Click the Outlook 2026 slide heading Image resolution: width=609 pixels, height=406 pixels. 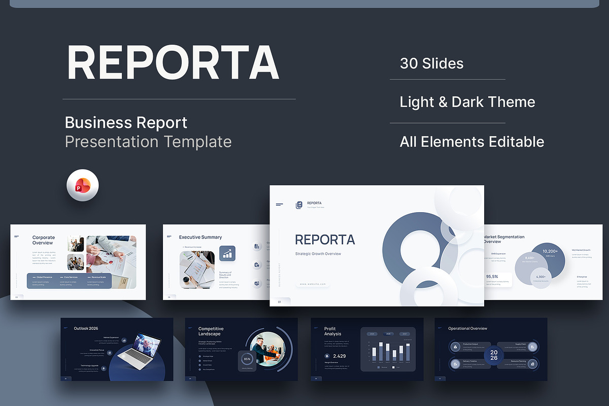click(86, 329)
